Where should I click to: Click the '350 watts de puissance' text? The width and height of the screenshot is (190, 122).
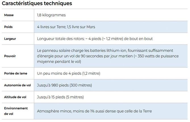[158, 56]
